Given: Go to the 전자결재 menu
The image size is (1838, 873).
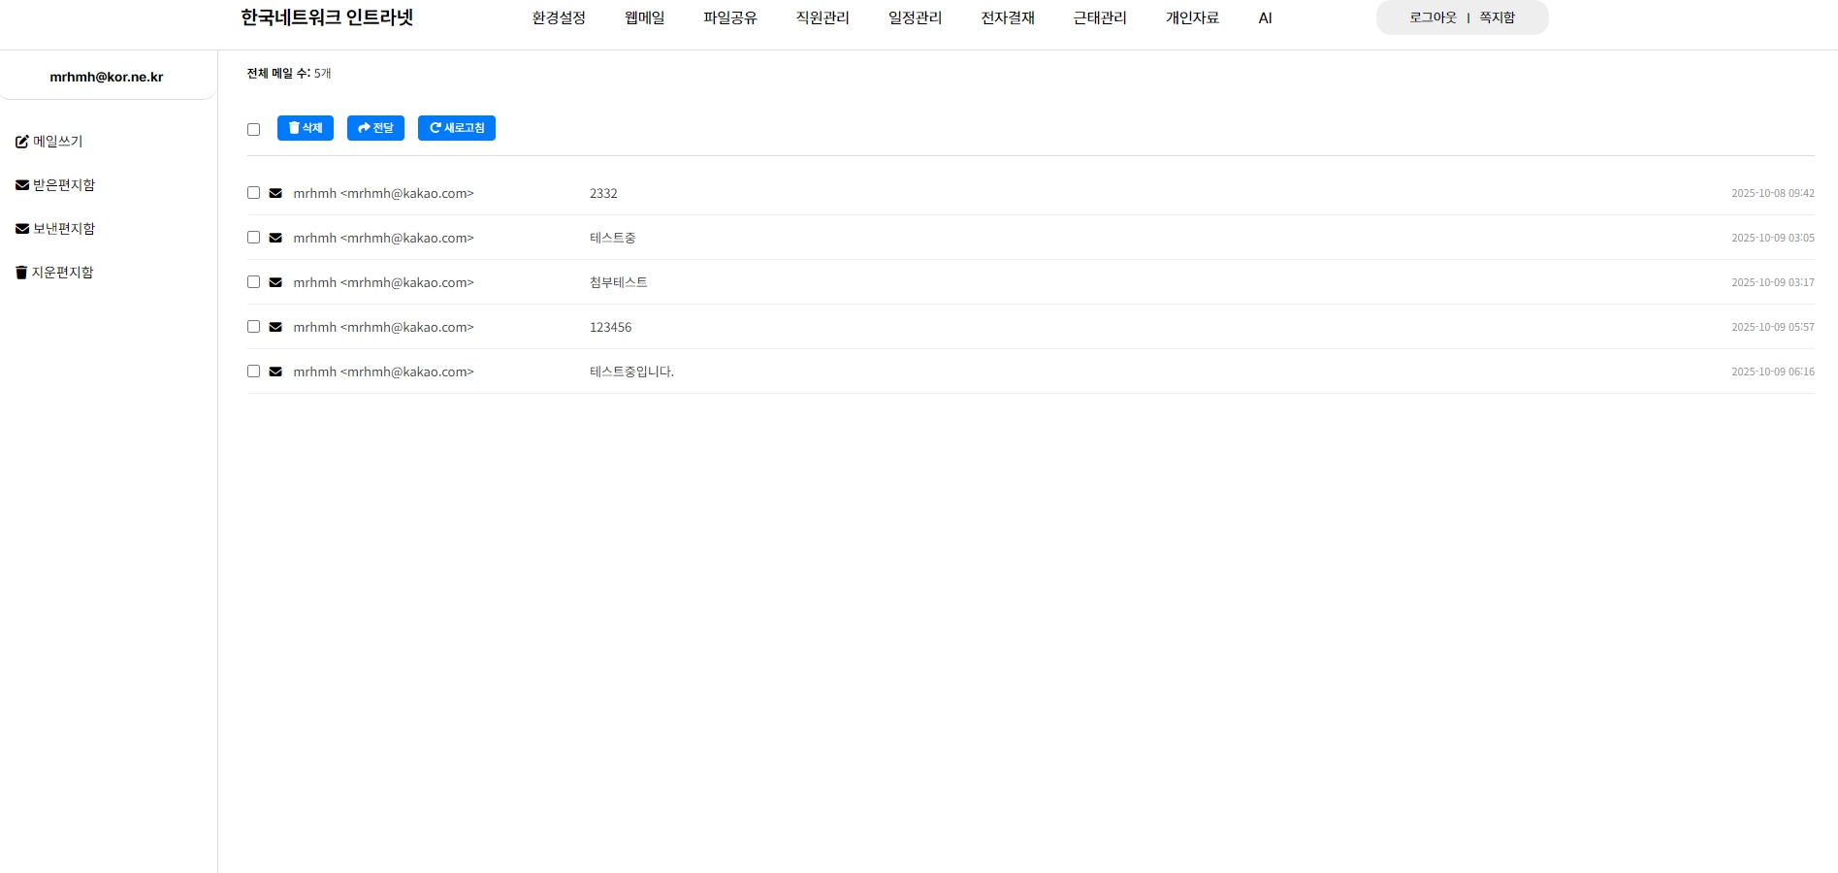Looking at the screenshot, I should pyautogui.click(x=1007, y=18).
